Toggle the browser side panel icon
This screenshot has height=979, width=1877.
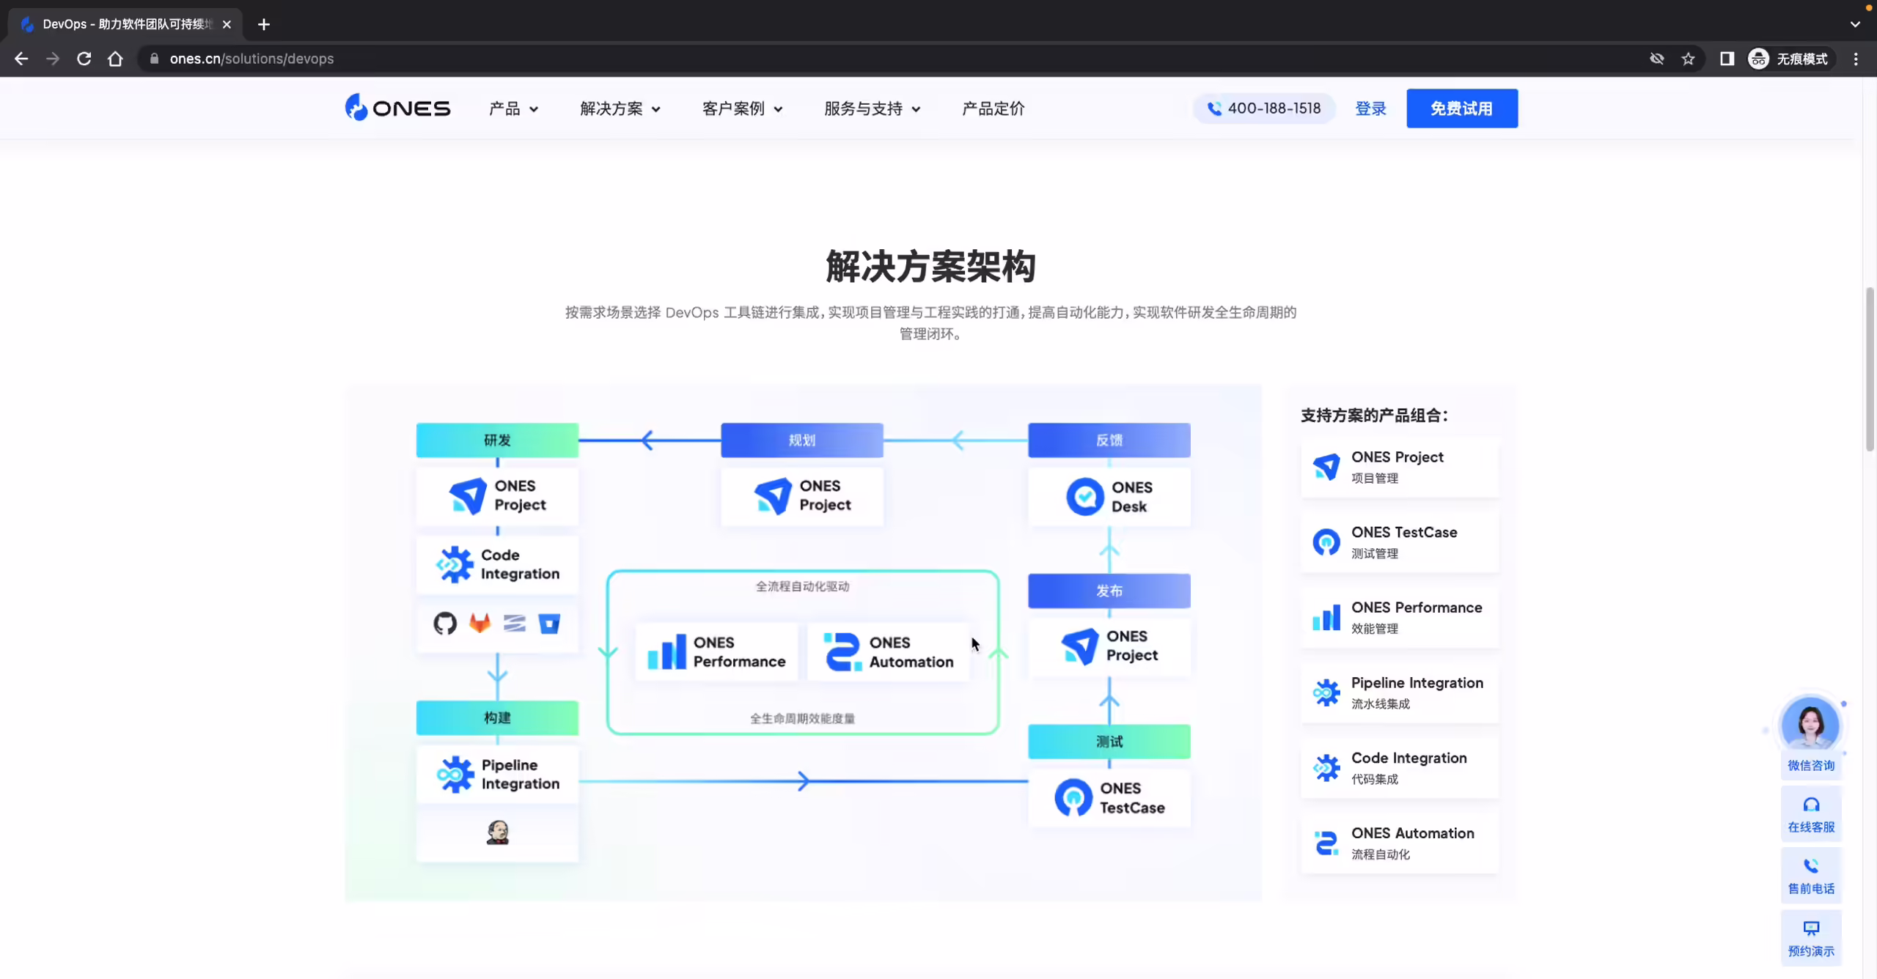pyautogui.click(x=1727, y=59)
